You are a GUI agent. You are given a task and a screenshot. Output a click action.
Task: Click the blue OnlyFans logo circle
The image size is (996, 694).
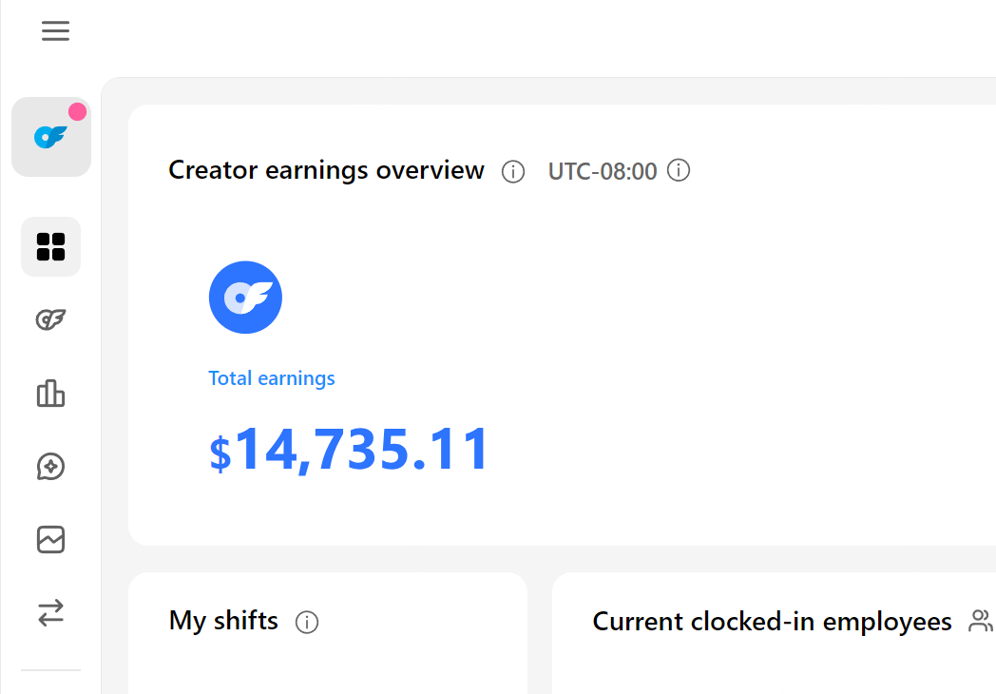(x=245, y=298)
